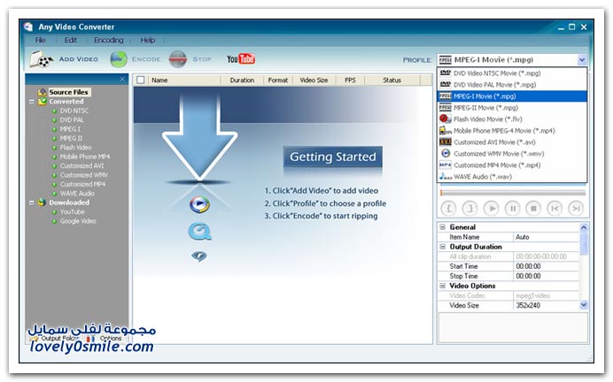Close the left sidebar panel with X
This screenshot has width=613, height=382.
[122, 80]
